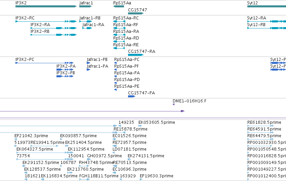
Task: Select EST 163929
Action: pos(121,179)
